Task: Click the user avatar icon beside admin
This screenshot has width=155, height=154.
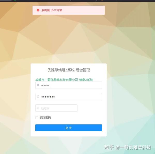Action: (x=38, y=85)
